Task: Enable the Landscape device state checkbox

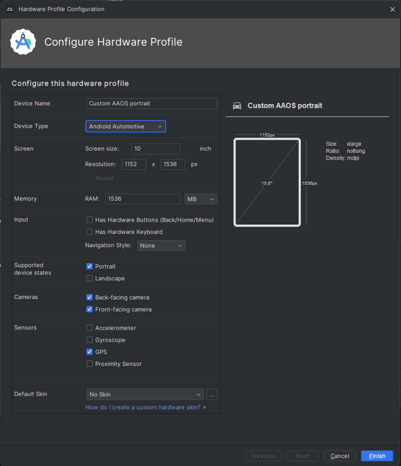Action: [90, 278]
